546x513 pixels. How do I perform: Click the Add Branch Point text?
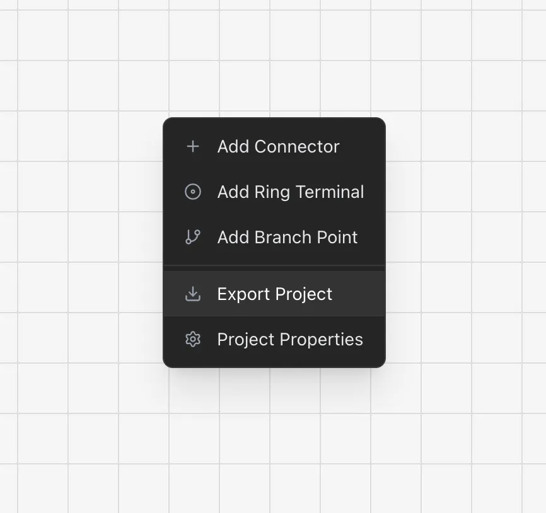288,237
